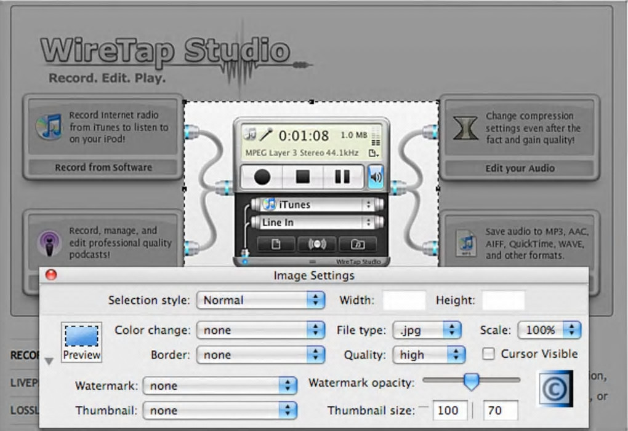This screenshot has width=628, height=431.
Task: Click the "Change compression settings" description text
Action: pyautogui.click(x=533, y=128)
